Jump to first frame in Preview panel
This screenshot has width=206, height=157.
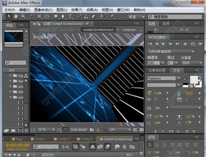[150, 44]
